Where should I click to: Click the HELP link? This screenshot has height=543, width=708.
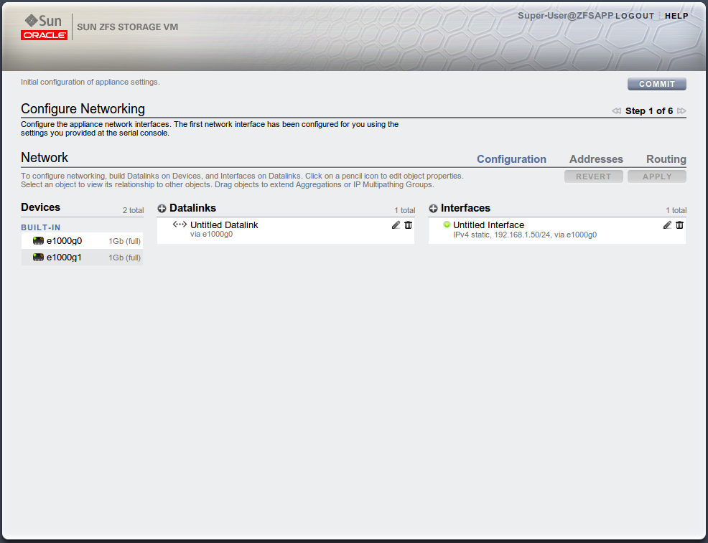[676, 15]
